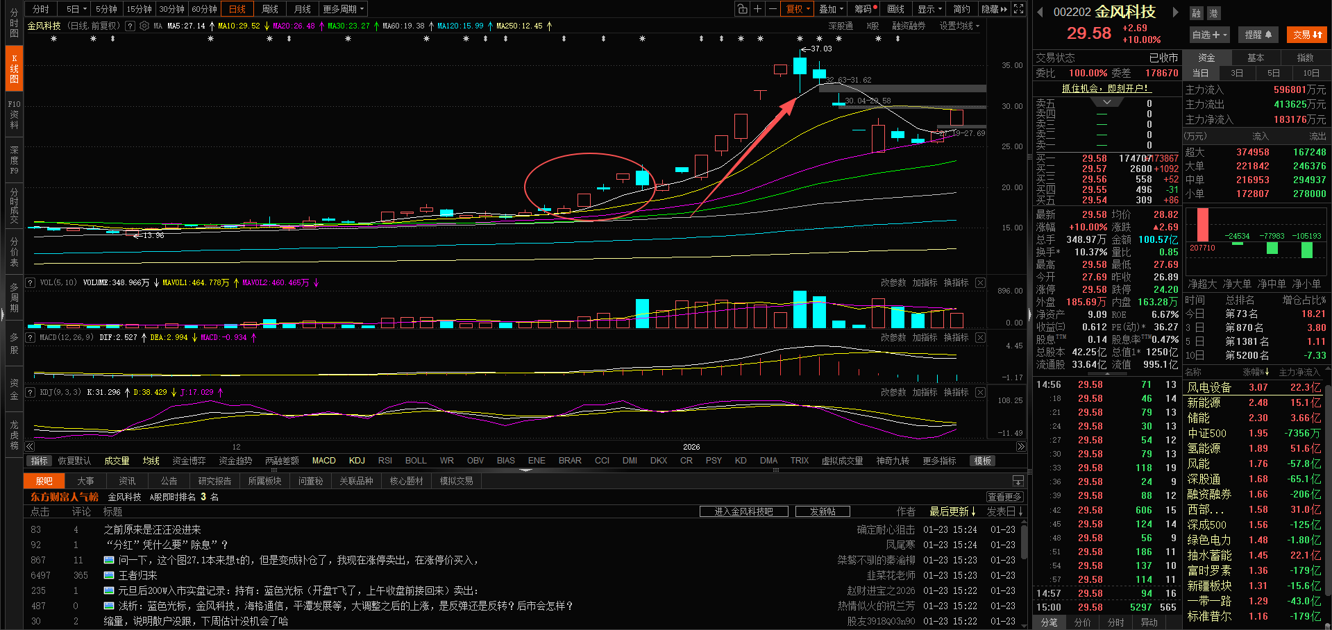Toggle 成交量 indicator
Image resolution: width=1332 pixels, height=630 pixels.
click(x=117, y=461)
